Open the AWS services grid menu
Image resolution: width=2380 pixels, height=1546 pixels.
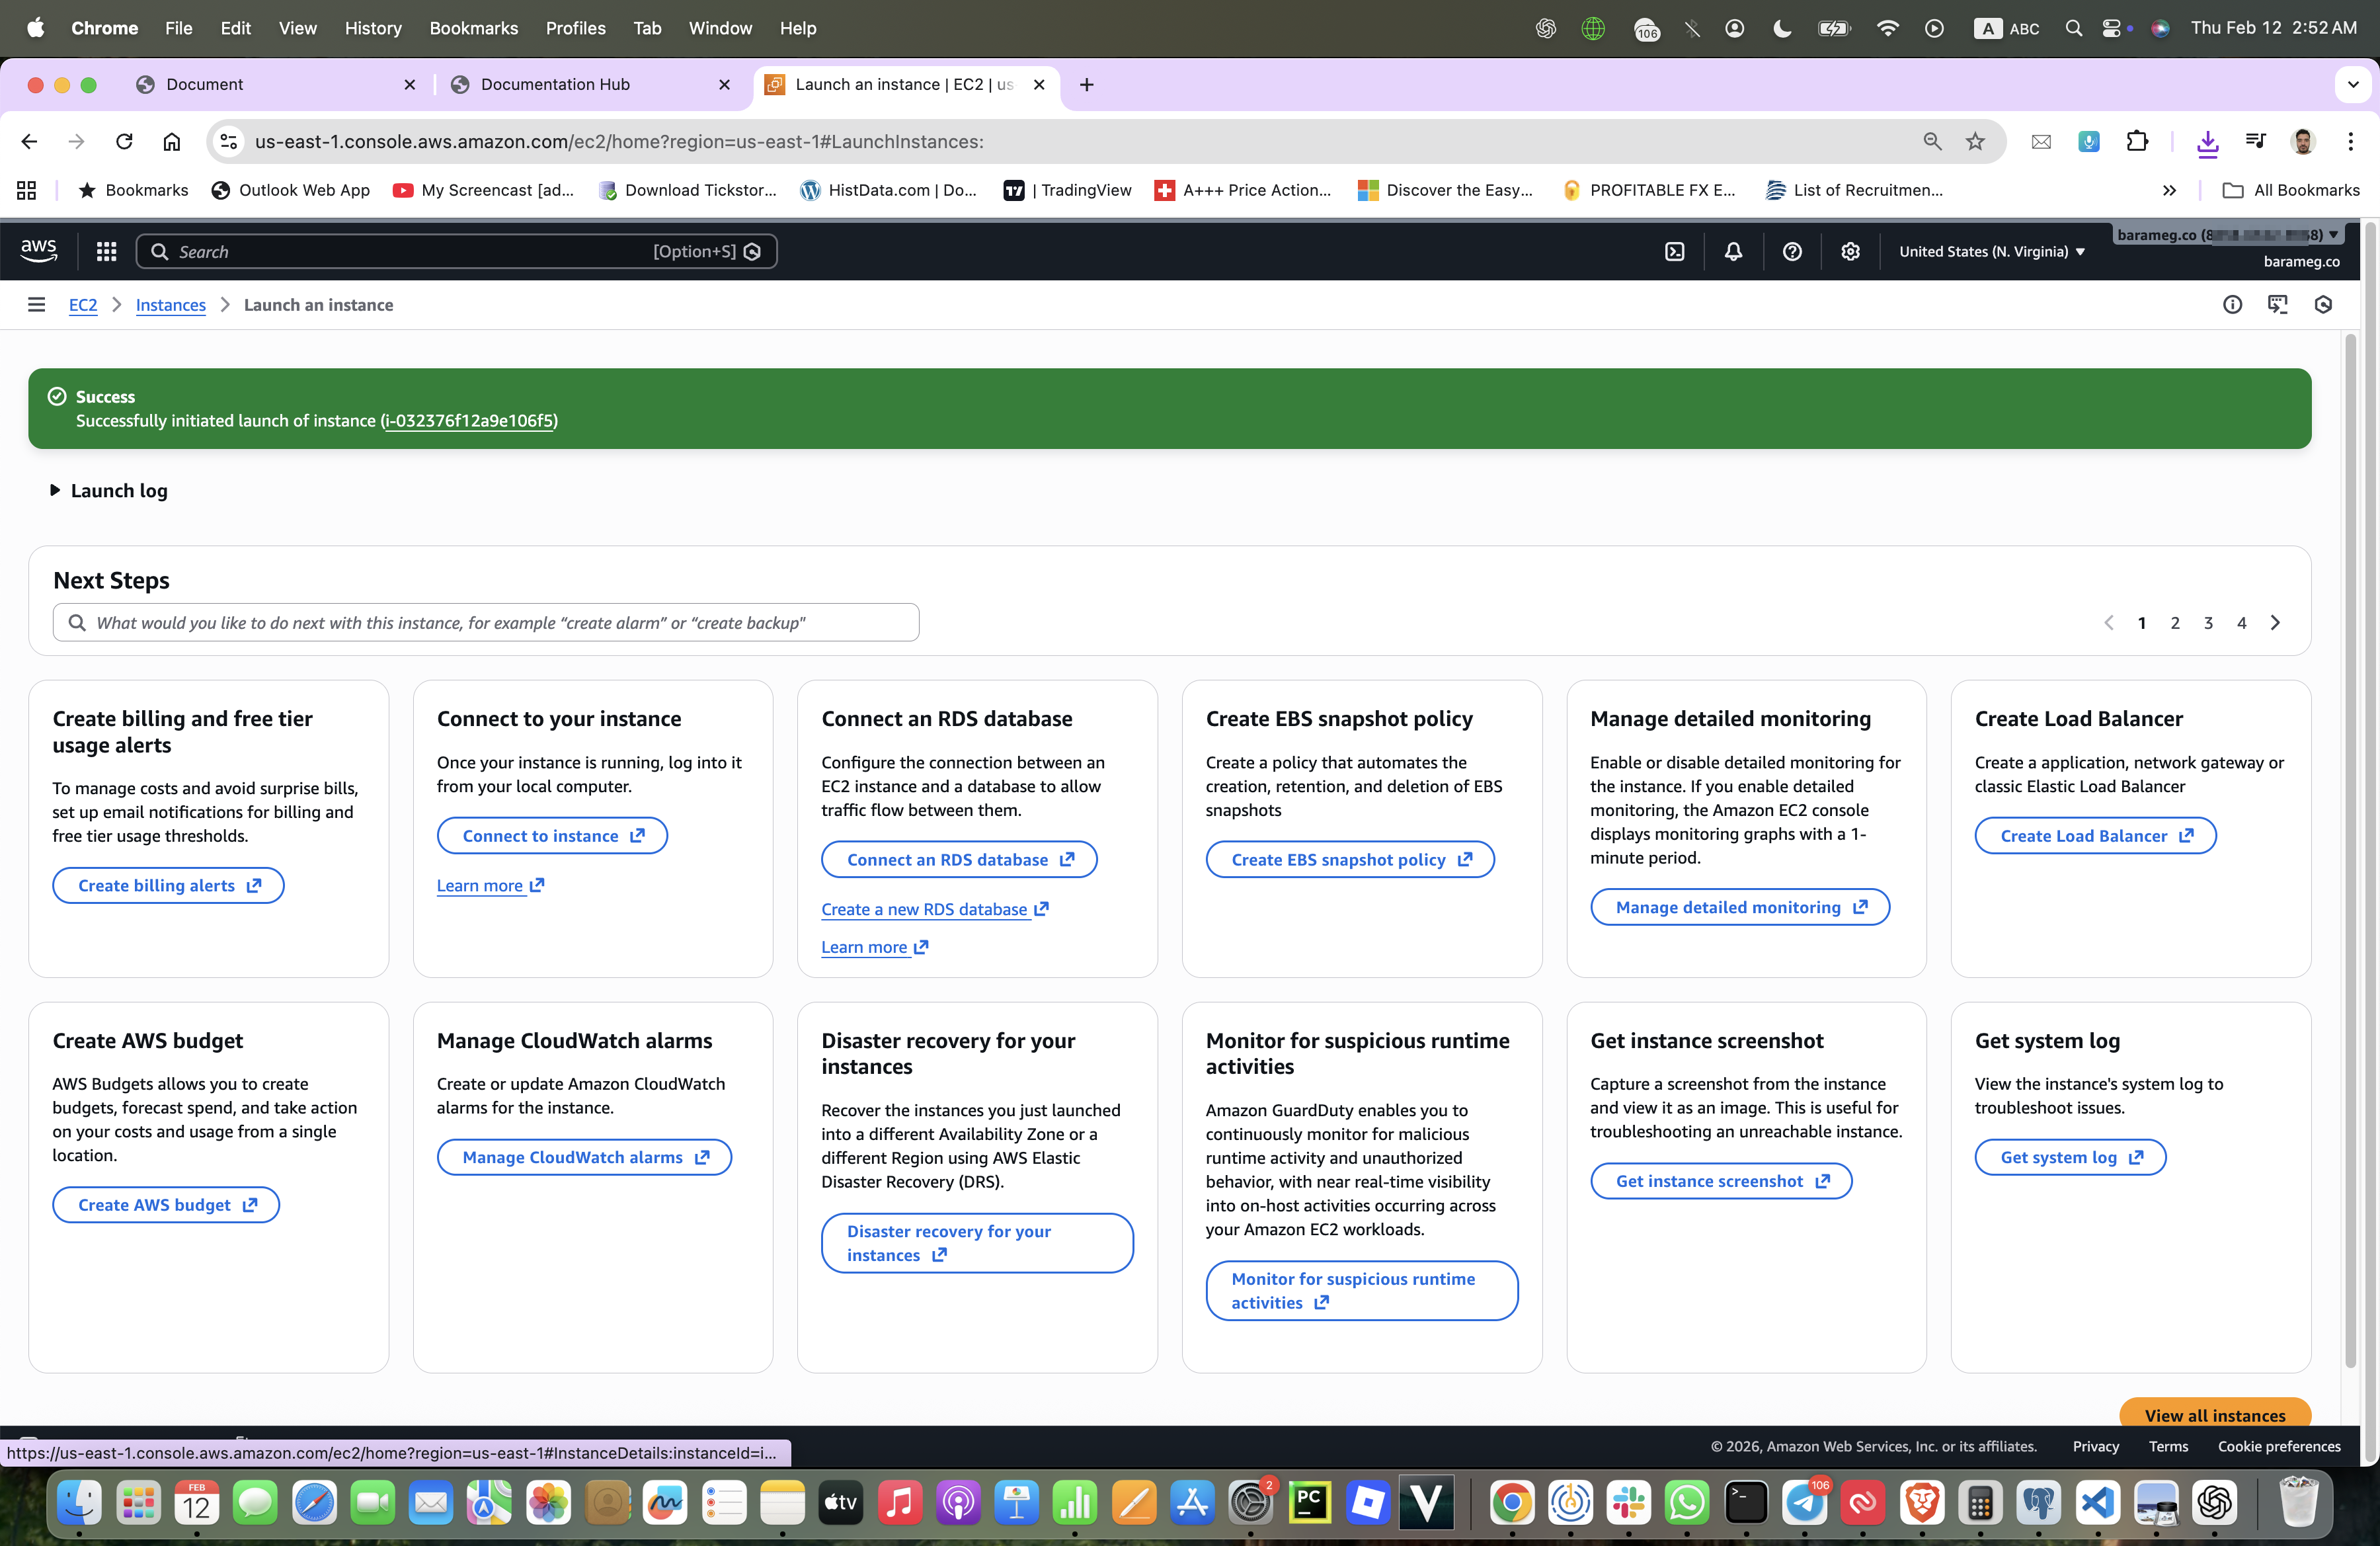(x=106, y=252)
